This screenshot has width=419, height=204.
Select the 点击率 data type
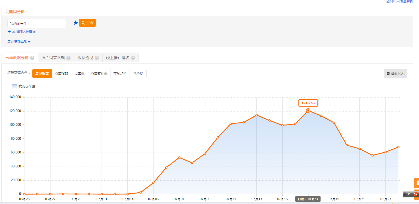pos(79,73)
